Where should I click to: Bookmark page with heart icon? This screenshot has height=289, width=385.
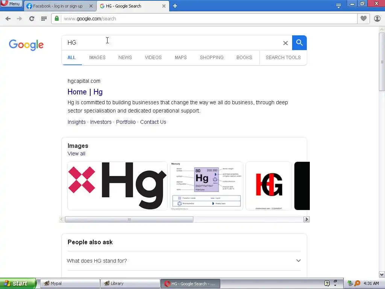[364, 18]
